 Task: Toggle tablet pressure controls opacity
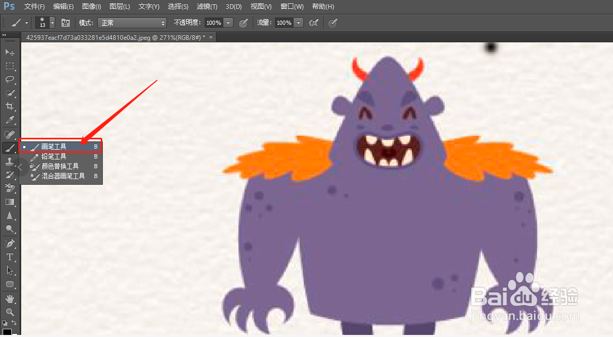[243, 23]
